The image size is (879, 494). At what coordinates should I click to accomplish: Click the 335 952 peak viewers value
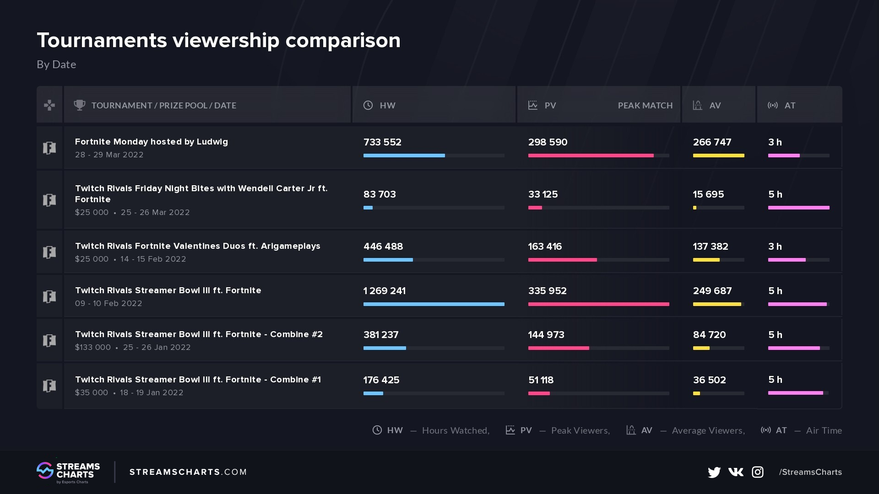548,291
